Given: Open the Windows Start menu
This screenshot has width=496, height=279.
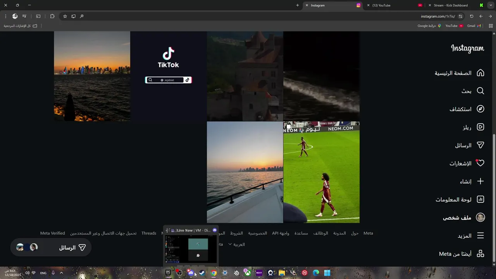Looking at the screenshot, I should coord(327,273).
